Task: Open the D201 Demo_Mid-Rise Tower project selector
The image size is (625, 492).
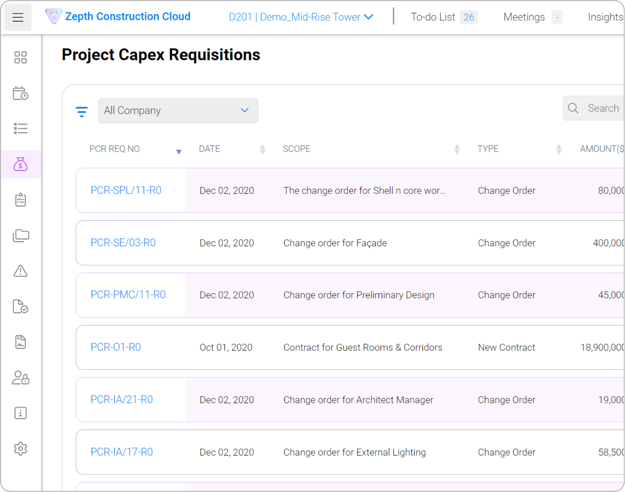Action: [x=301, y=17]
